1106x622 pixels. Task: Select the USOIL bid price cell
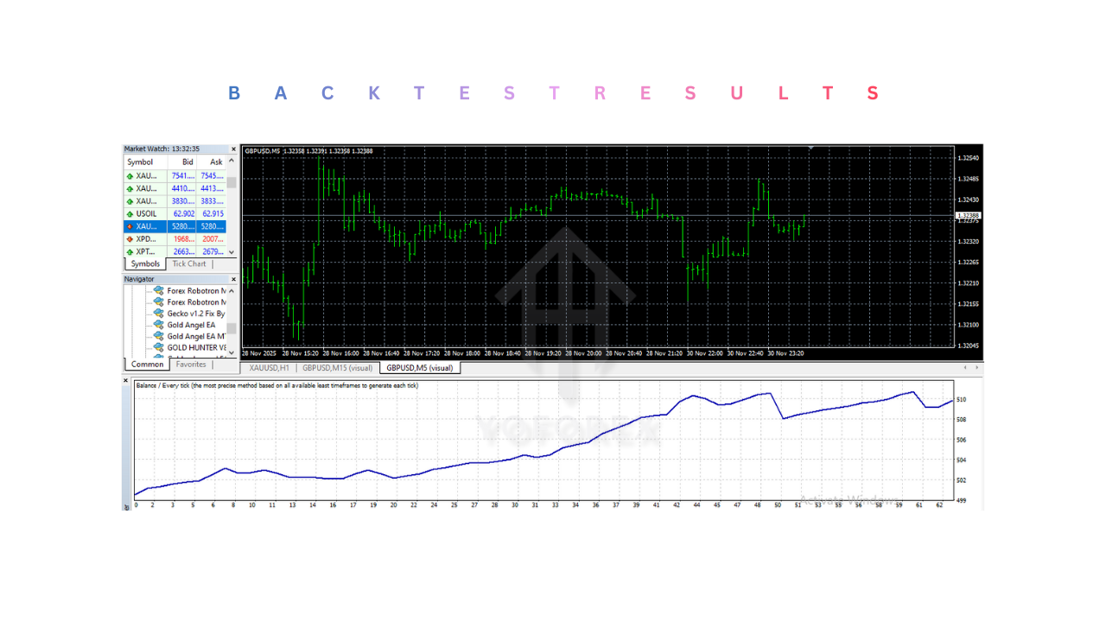coord(183,213)
